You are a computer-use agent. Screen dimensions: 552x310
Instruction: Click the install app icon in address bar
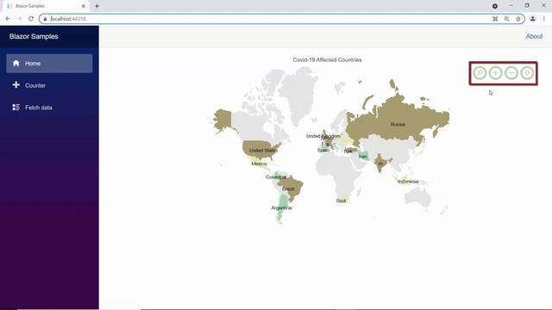click(x=495, y=19)
